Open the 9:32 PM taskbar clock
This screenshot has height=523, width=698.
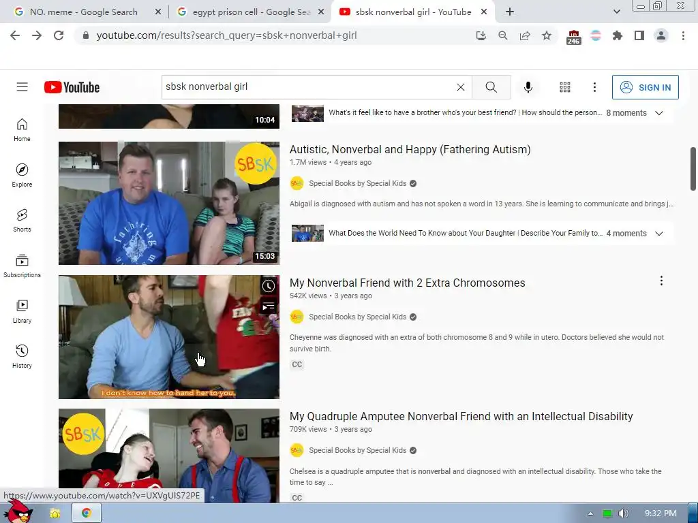[660, 513]
